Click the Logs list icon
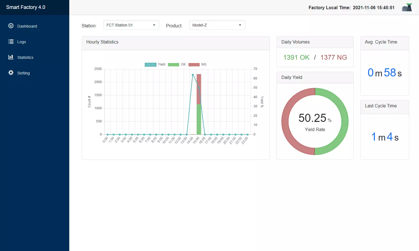The width and height of the screenshot is (419, 251). (11, 42)
